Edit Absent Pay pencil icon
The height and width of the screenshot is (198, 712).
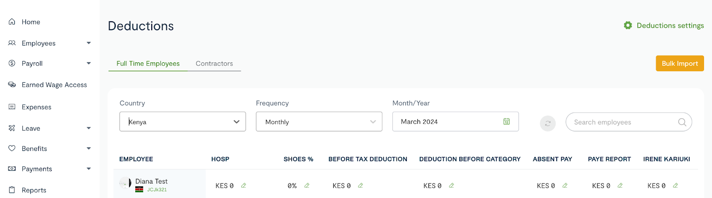[565, 186]
